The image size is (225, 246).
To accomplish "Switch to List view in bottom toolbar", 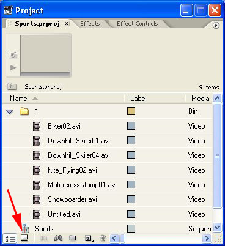I will click(x=10, y=238).
